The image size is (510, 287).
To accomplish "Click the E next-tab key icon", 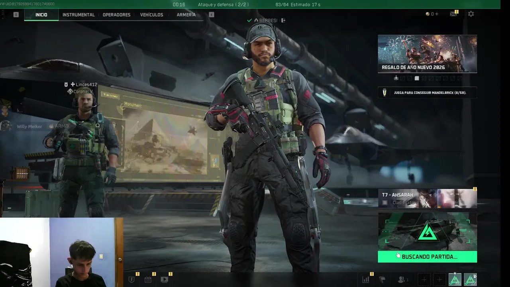I will [x=212, y=14].
